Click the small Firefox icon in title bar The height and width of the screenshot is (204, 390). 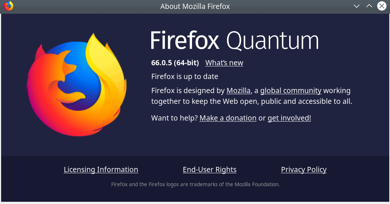[x=9, y=6]
